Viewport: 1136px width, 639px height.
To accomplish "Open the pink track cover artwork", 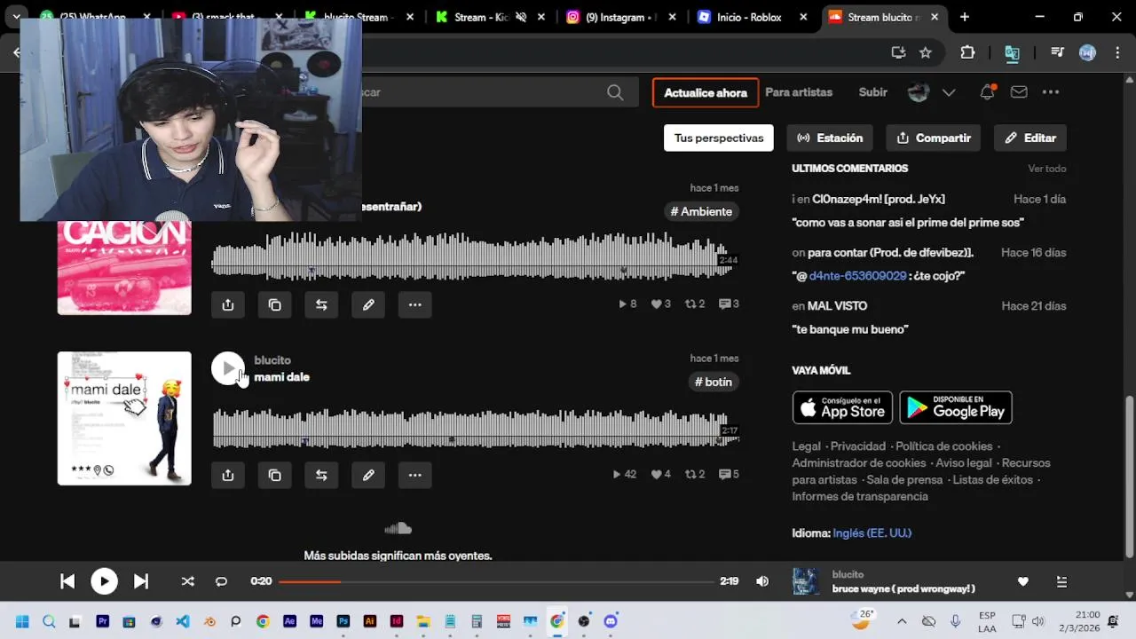I will [x=124, y=268].
